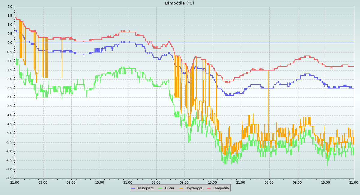Viewport: 360px width, 195px height.
Task: Click the leftmost 21:00 x-axis label
Action: [x=15, y=182]
